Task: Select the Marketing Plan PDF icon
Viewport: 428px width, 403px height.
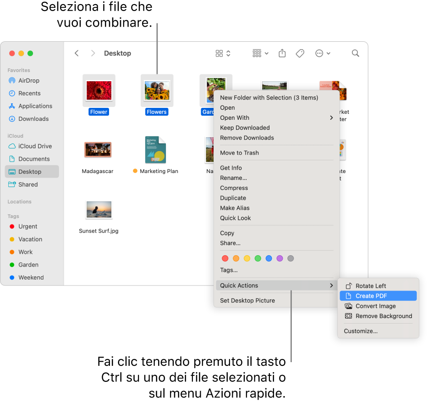Action: click(x=156, y=150)
